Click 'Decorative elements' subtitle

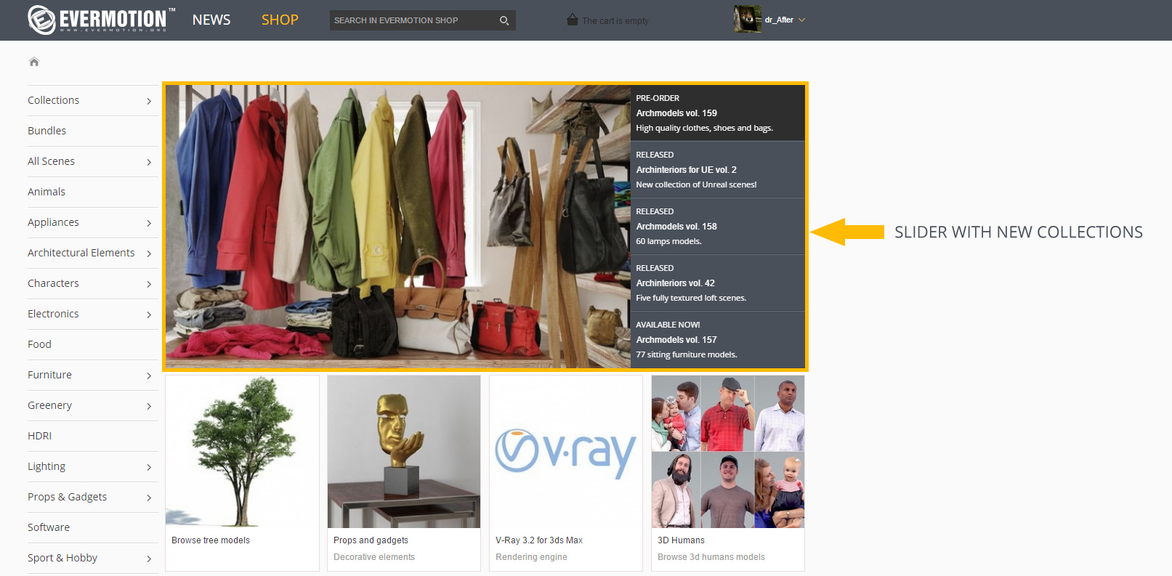pyautogui.click(x=374, y=557)
